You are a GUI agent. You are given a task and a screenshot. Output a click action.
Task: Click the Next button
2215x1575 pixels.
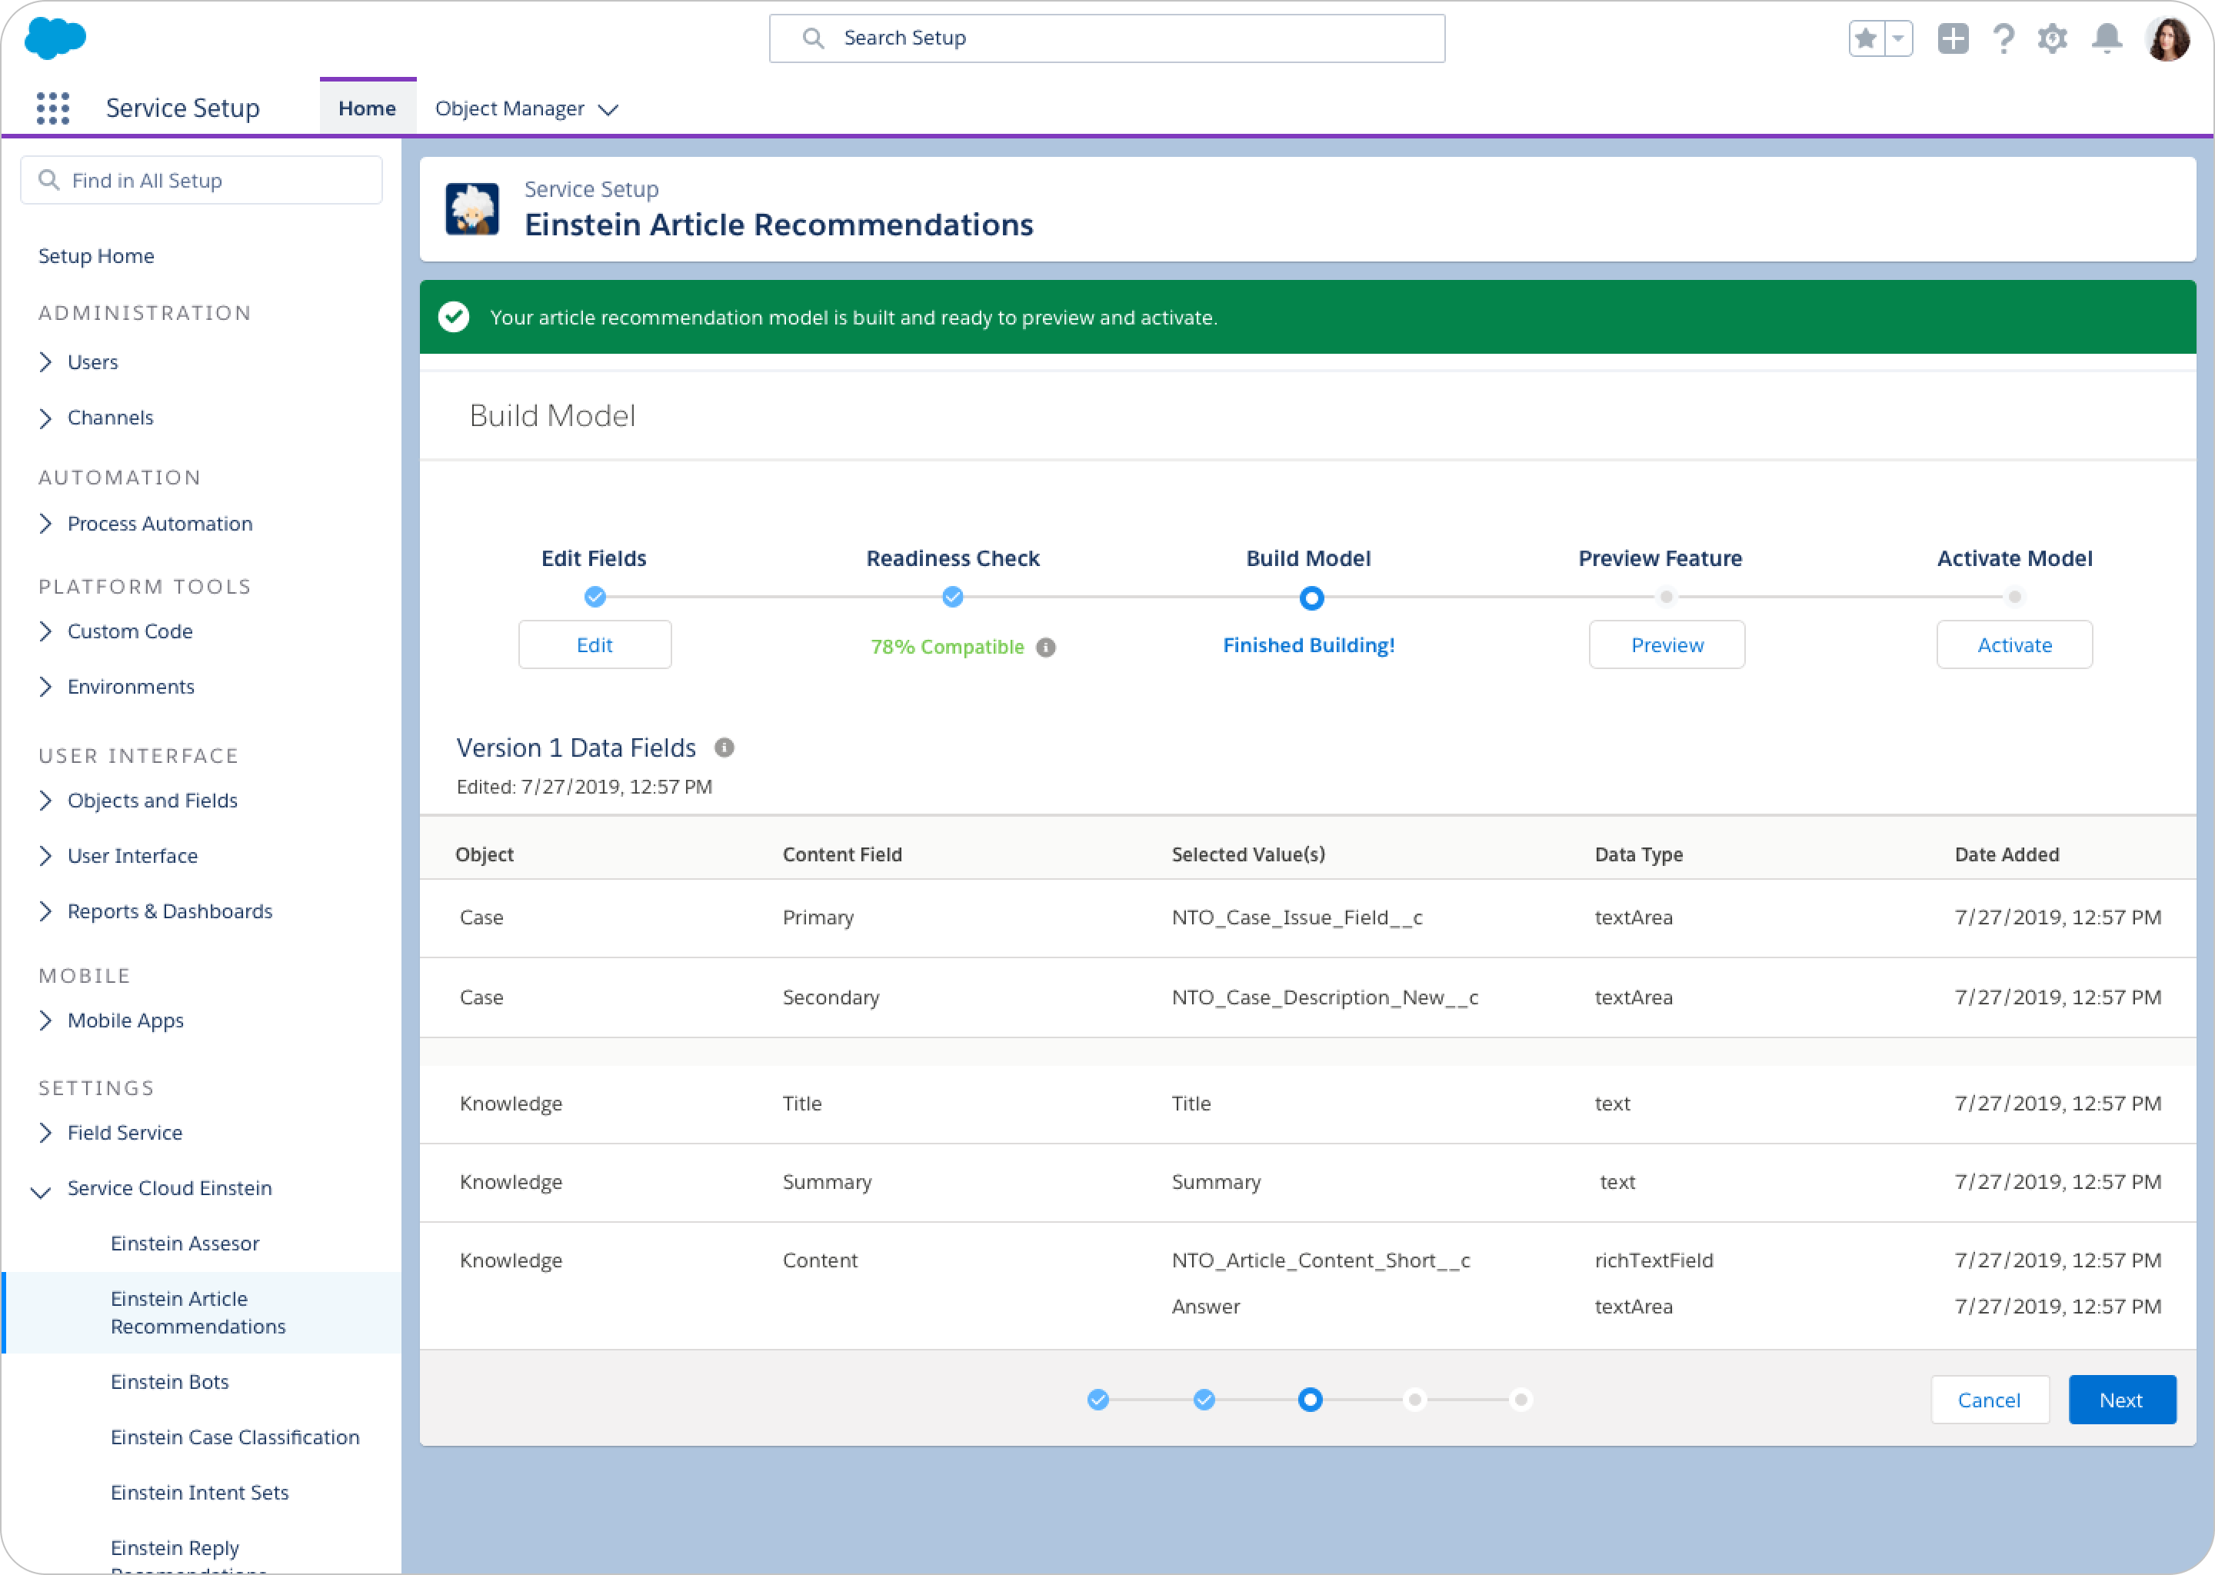[2122, 1400]
